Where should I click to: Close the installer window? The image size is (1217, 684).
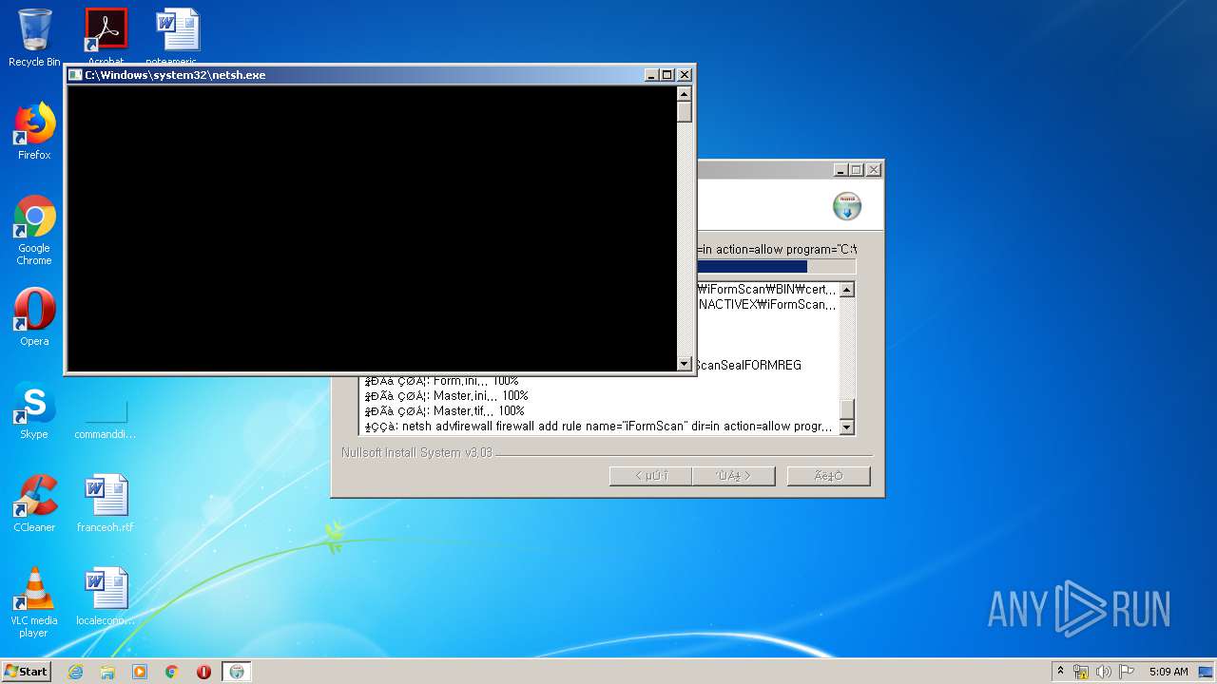coord(874,170)
